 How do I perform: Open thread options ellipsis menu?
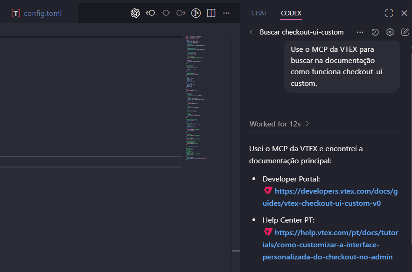pos(360,32)
